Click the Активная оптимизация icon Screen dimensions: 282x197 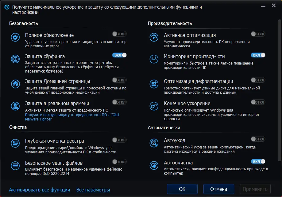pos(153,37)
